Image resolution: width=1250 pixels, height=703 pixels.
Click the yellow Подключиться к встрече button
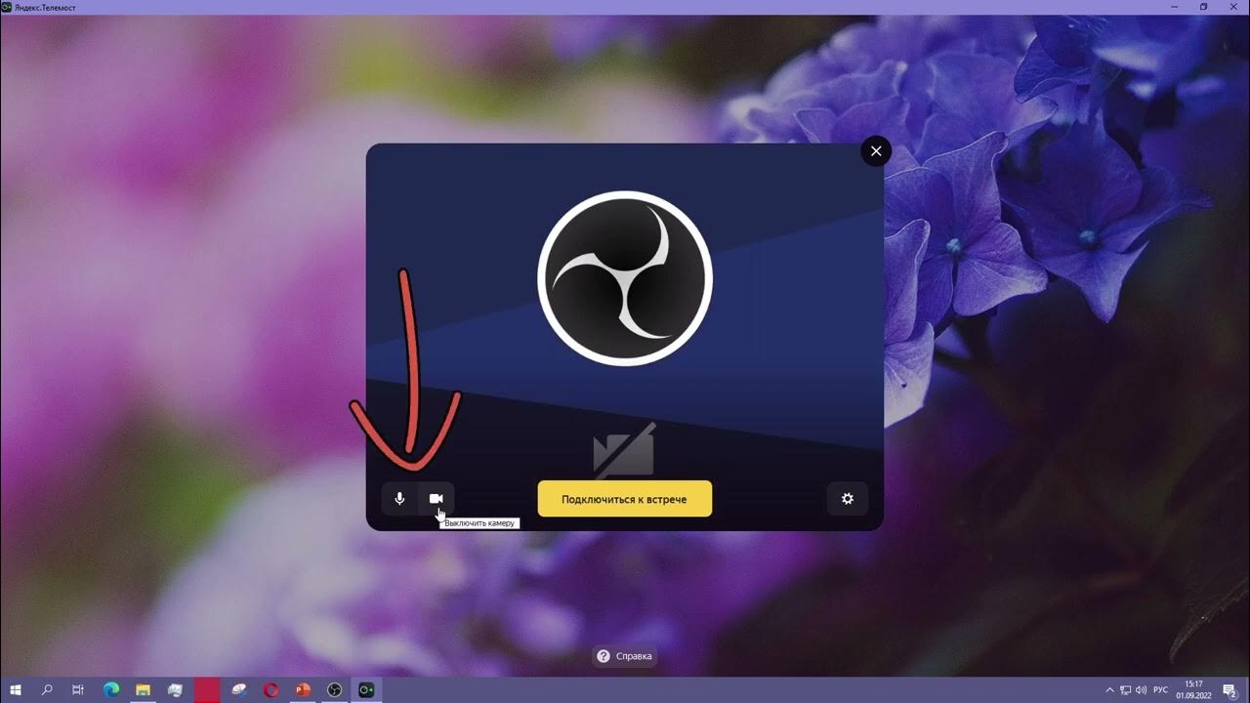click(x=624, y=499)
